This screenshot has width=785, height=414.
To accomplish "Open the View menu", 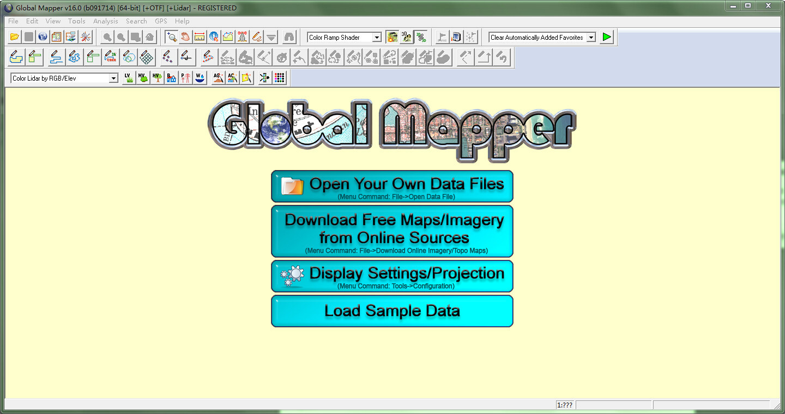I will pyautogui.click(x=53, y=21).
